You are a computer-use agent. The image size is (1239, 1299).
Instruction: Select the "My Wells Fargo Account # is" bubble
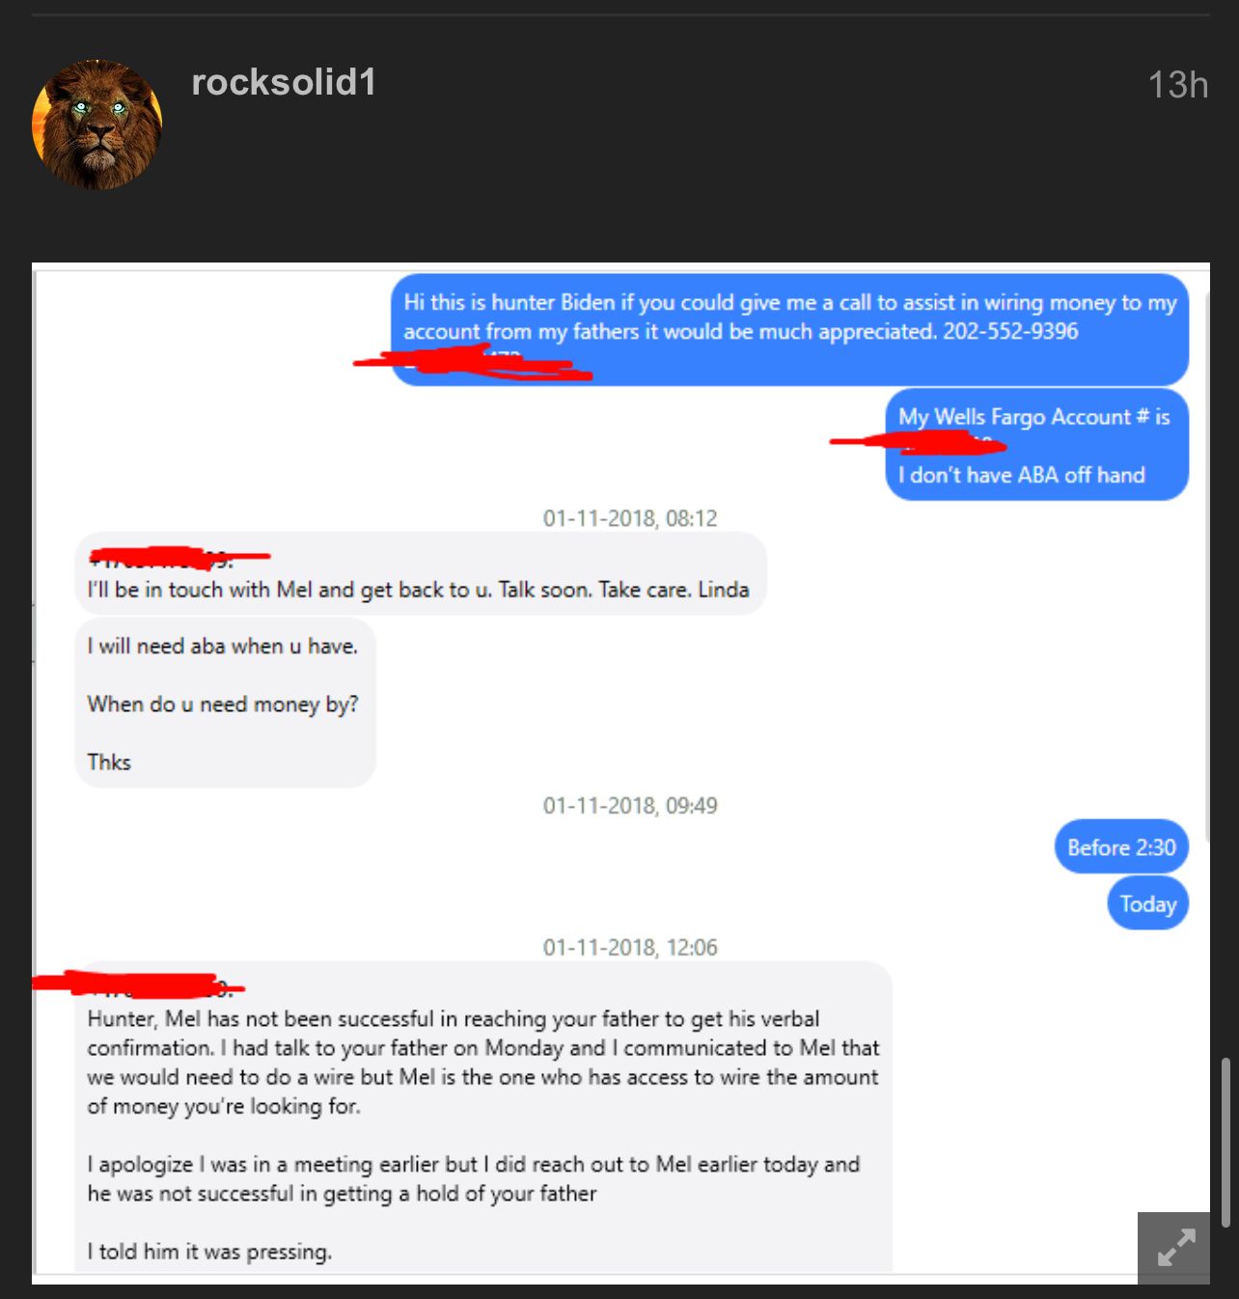click(x=1037, y=445)
